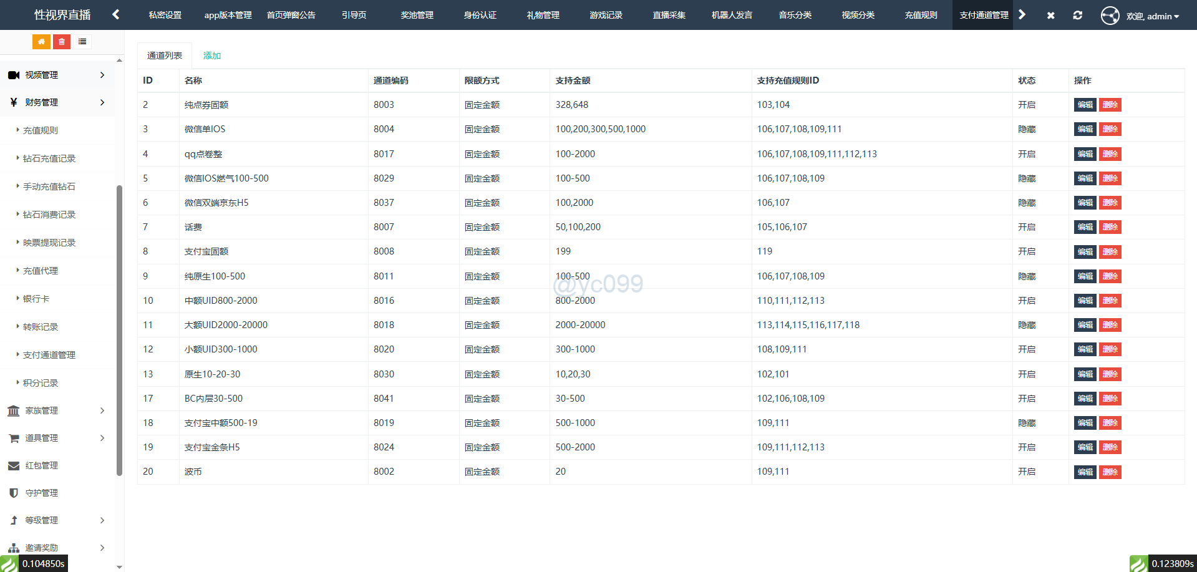
Task: Expand the 家族管理 sidebar menu
Action: coord(56,410)
